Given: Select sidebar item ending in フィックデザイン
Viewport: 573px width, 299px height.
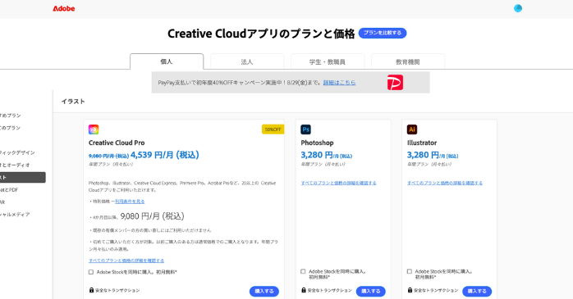Looking at the screenshot, I should 17,153.
